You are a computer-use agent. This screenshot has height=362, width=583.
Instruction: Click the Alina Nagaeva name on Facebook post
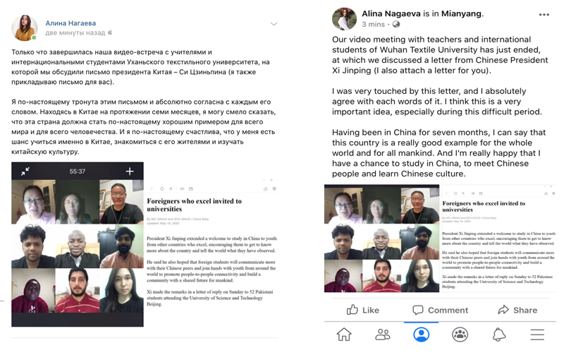click(x=391, y=14)
